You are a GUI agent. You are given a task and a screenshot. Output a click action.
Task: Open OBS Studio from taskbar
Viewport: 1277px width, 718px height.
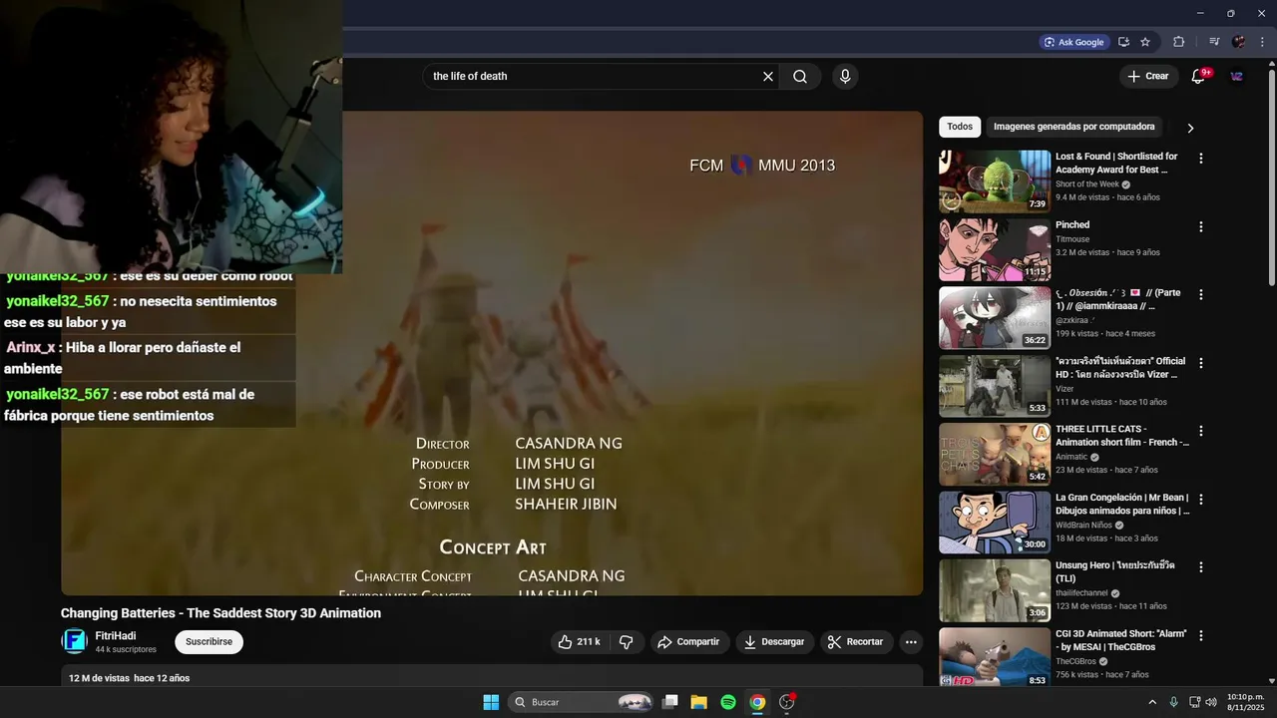pos(787,702)
